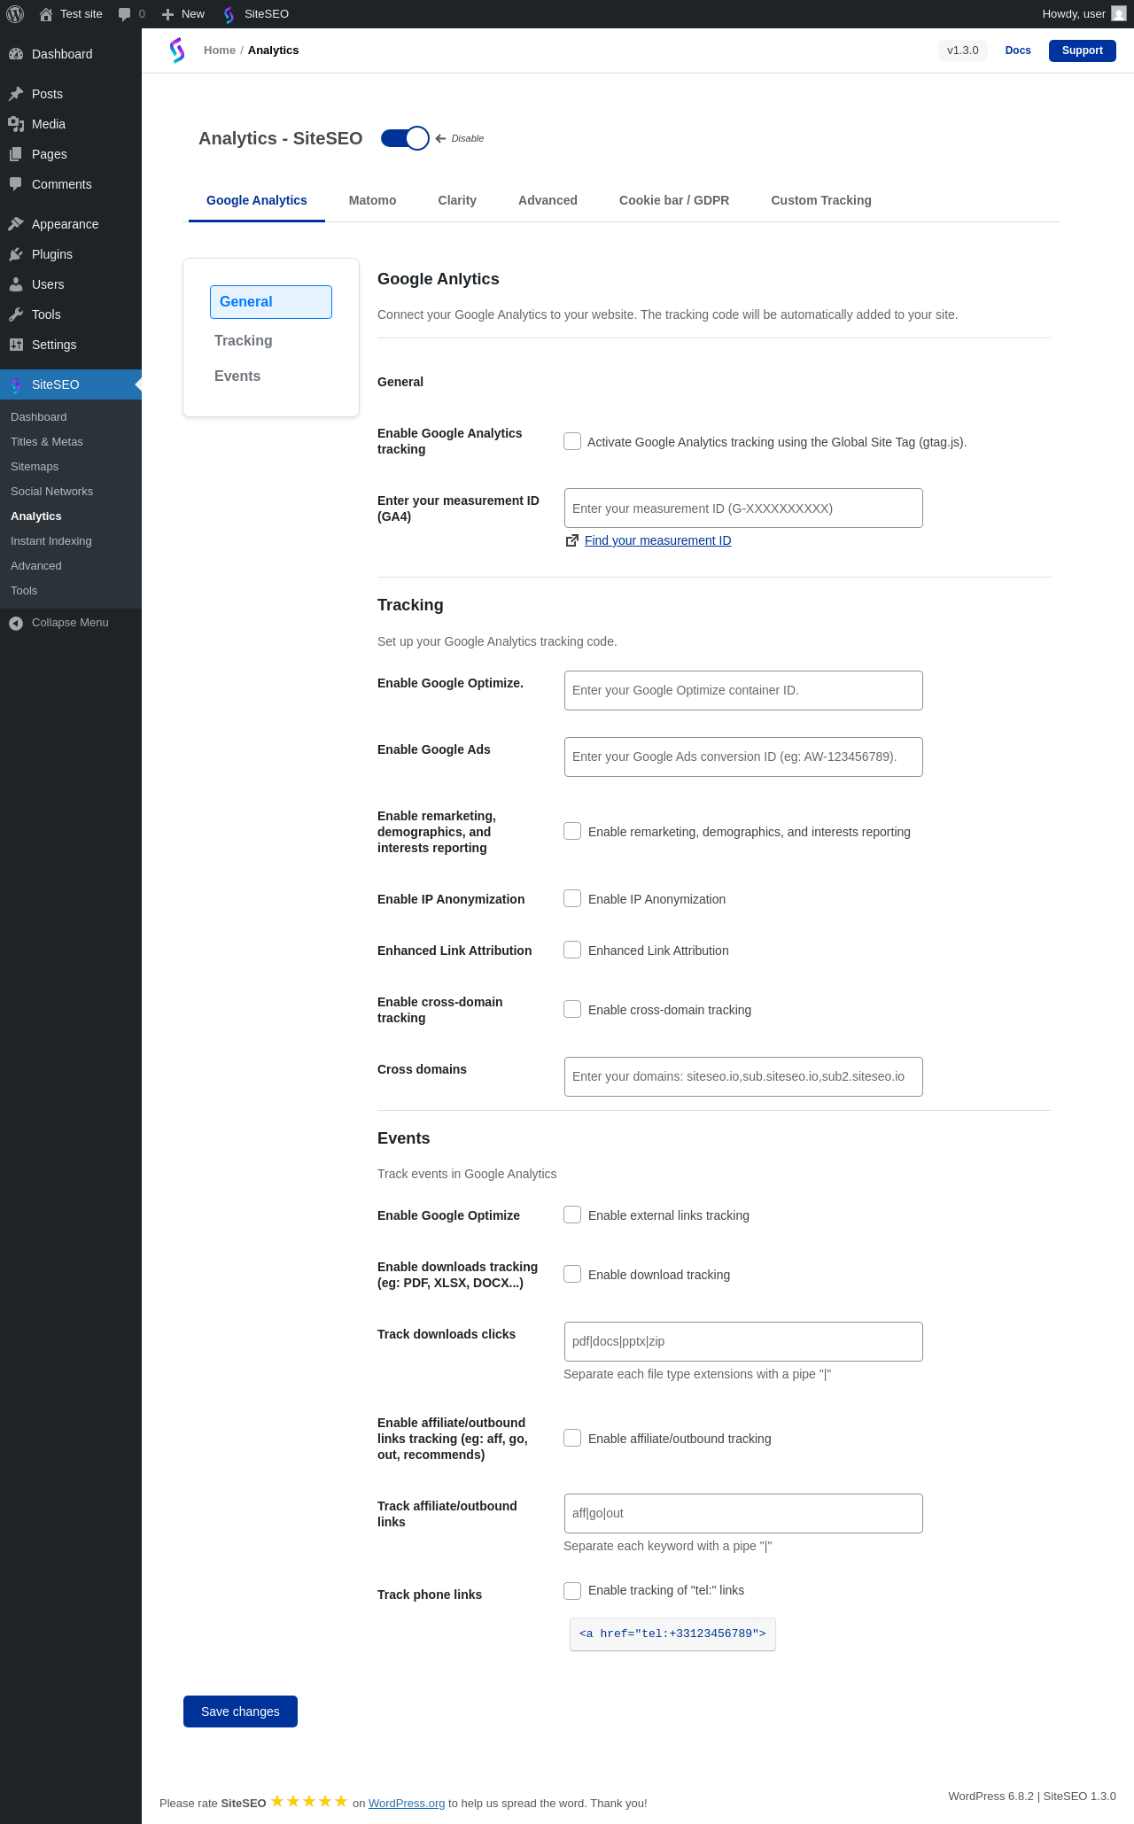Disable the Analytics - SiteSEO toggle switch
The width and height of the screenshot is (1134, 1824).
pyautogui.click(x=405, y=138)
